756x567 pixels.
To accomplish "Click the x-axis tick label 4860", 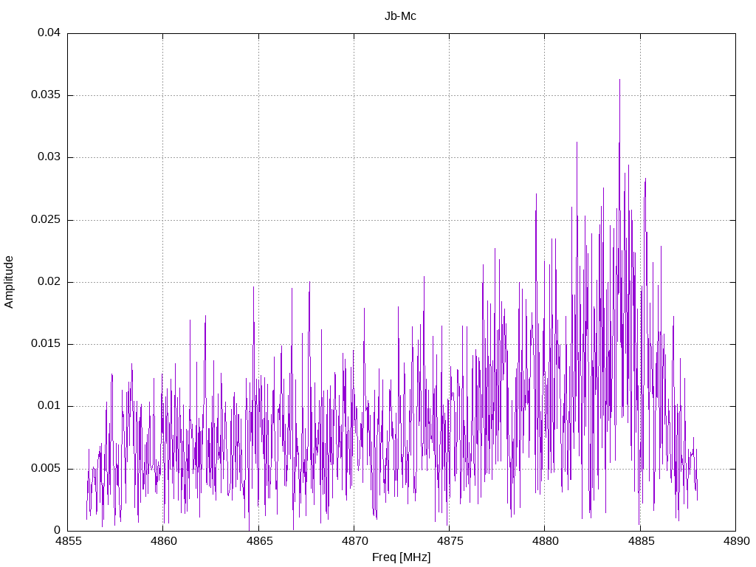I will [x=163, y=541].
